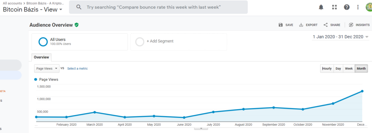This screenshot has width=372, height=133.
Task: Switch chart granularity to Hourly
Action: 327,68
